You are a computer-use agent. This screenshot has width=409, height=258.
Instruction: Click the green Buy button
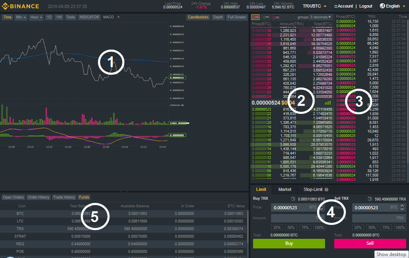[289, 243]
